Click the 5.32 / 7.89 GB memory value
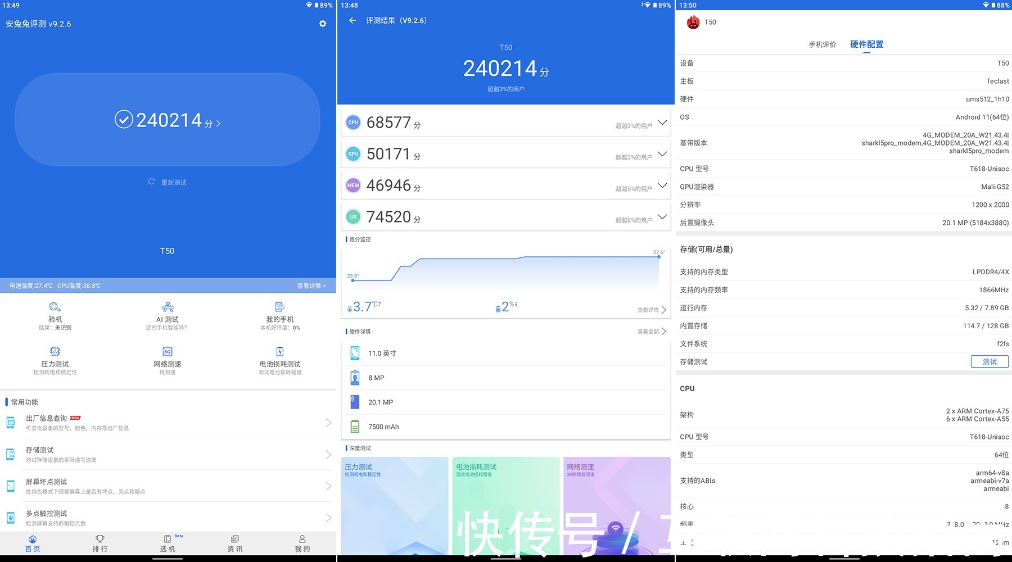The width and height of the screenshot is (1012, 562). pos(987,307)
